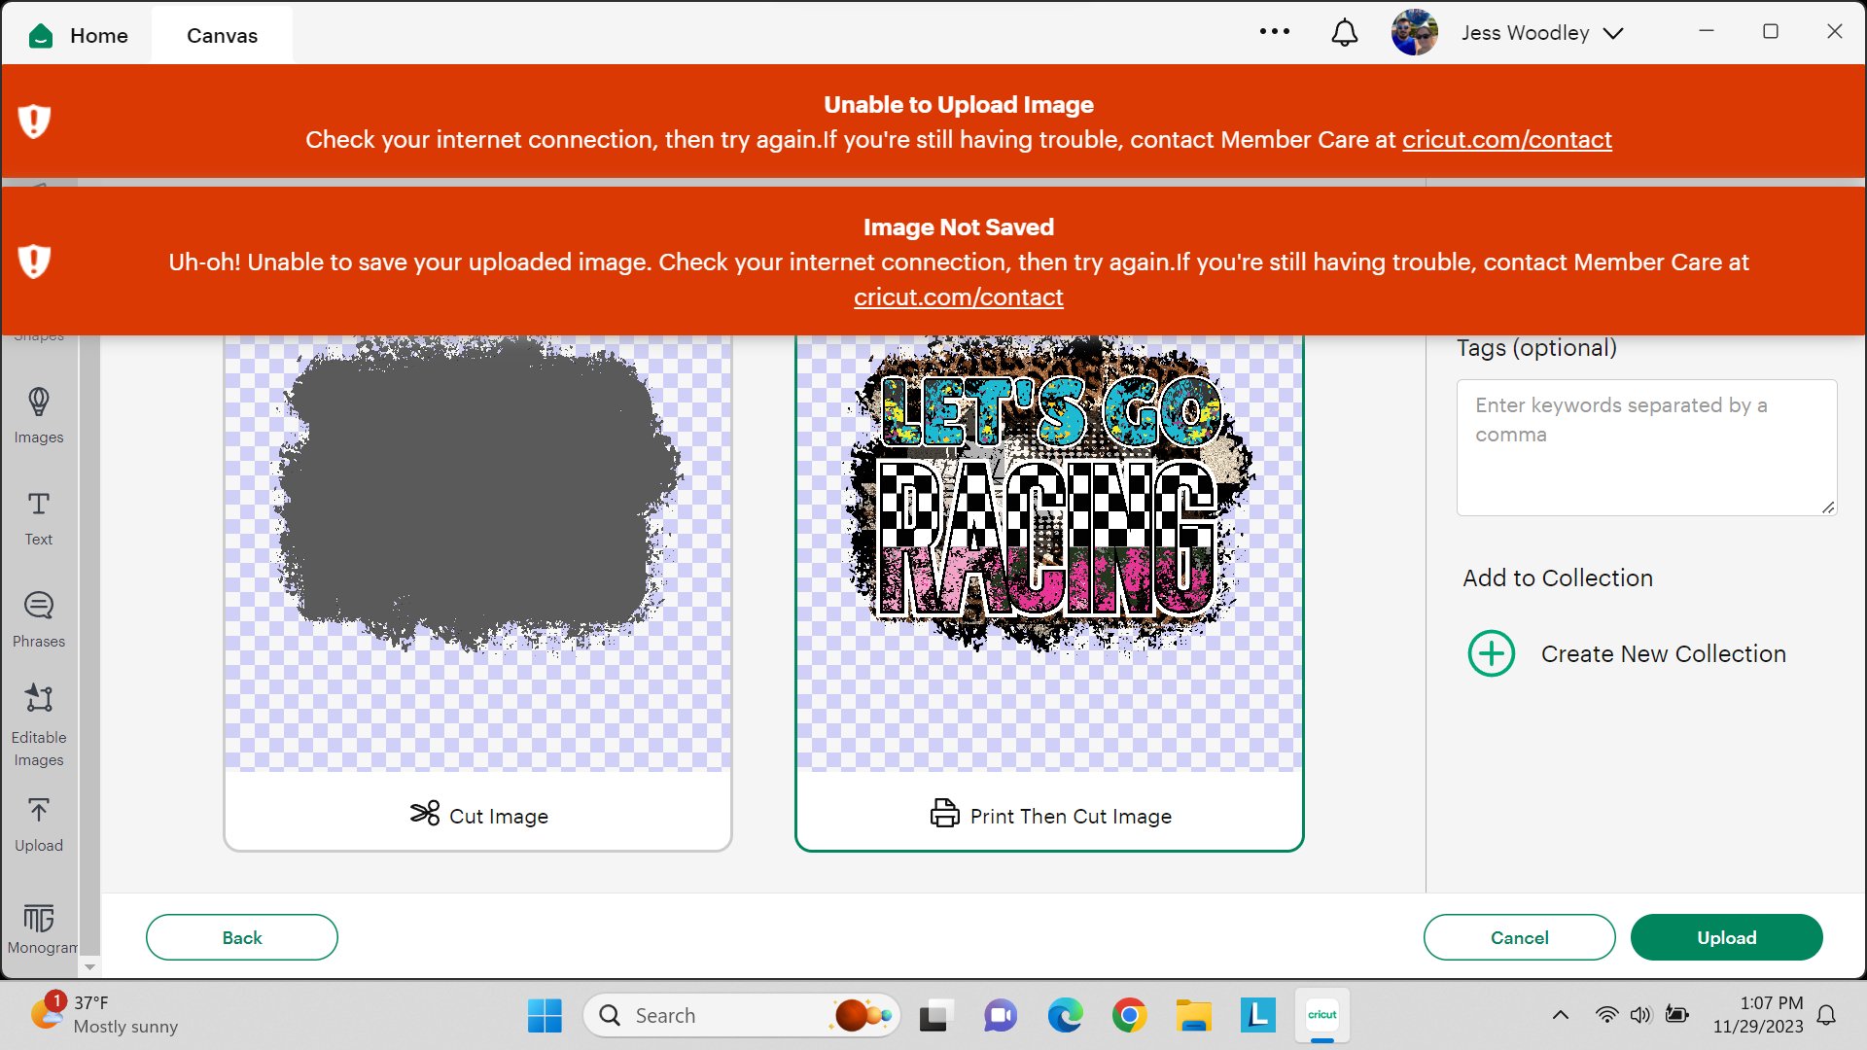The width and height of the screenshot is (1867, 1050).
Task: Switch to the Canvas tab
Action: coord(222,36)
